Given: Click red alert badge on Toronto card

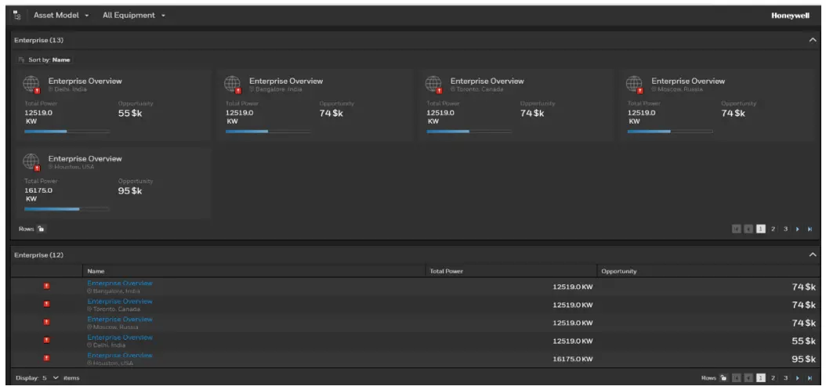Looking at the screenshot, I should click(x=440, y=91).
